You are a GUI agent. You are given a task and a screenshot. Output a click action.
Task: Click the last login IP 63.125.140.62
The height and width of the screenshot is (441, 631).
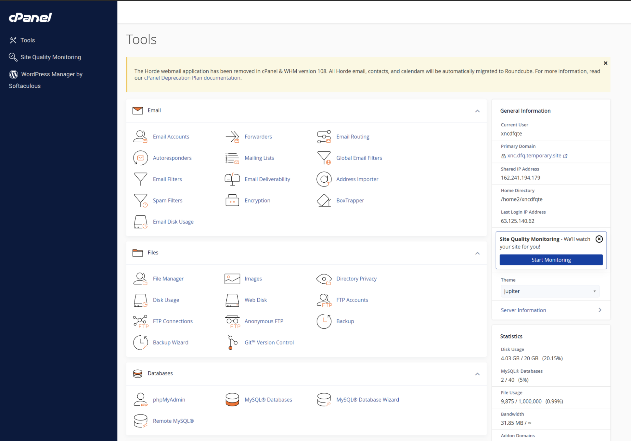pyautogui.click(x=517, y=221)
